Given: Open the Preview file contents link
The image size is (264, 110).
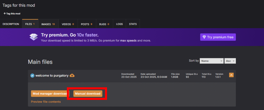Looking at the screenshot, I should [x=46, y=102].
